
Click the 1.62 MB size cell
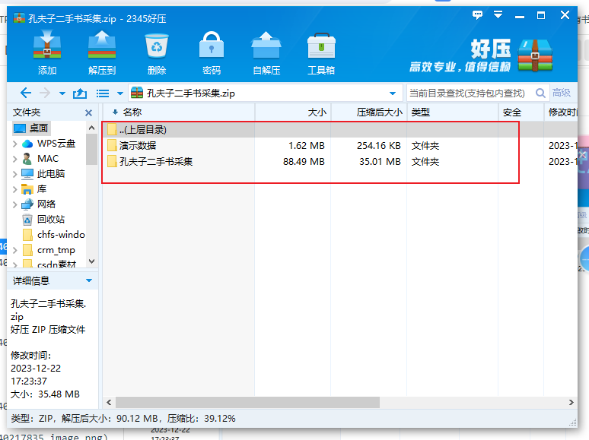point(307,146)
